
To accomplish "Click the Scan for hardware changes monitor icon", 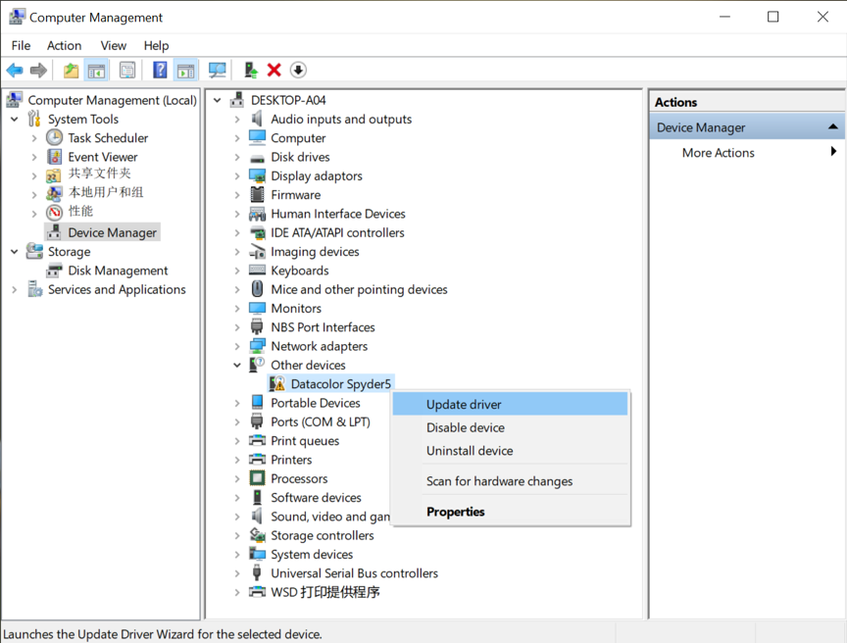I will 218,71.
